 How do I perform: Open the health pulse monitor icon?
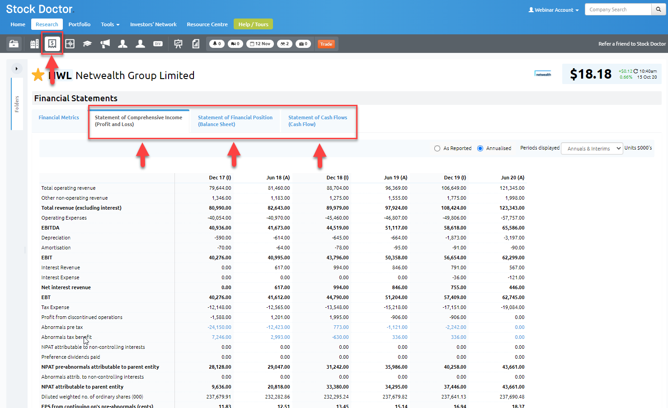tap(70, 44)
